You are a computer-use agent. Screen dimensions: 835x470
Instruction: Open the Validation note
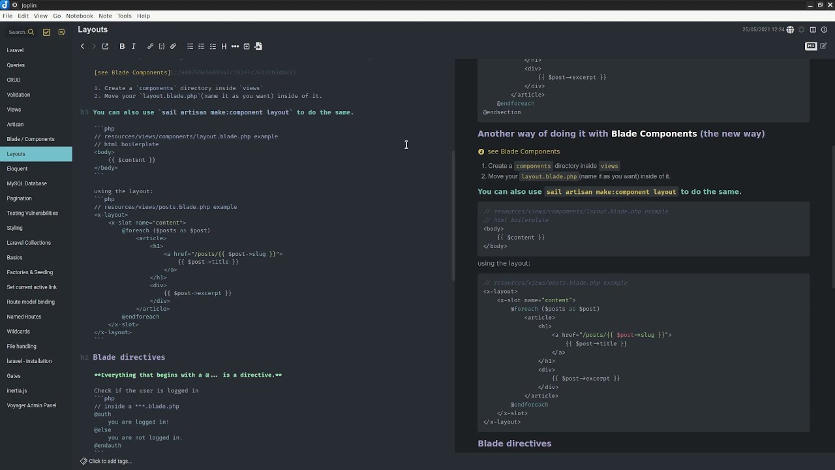coord(36,95)
